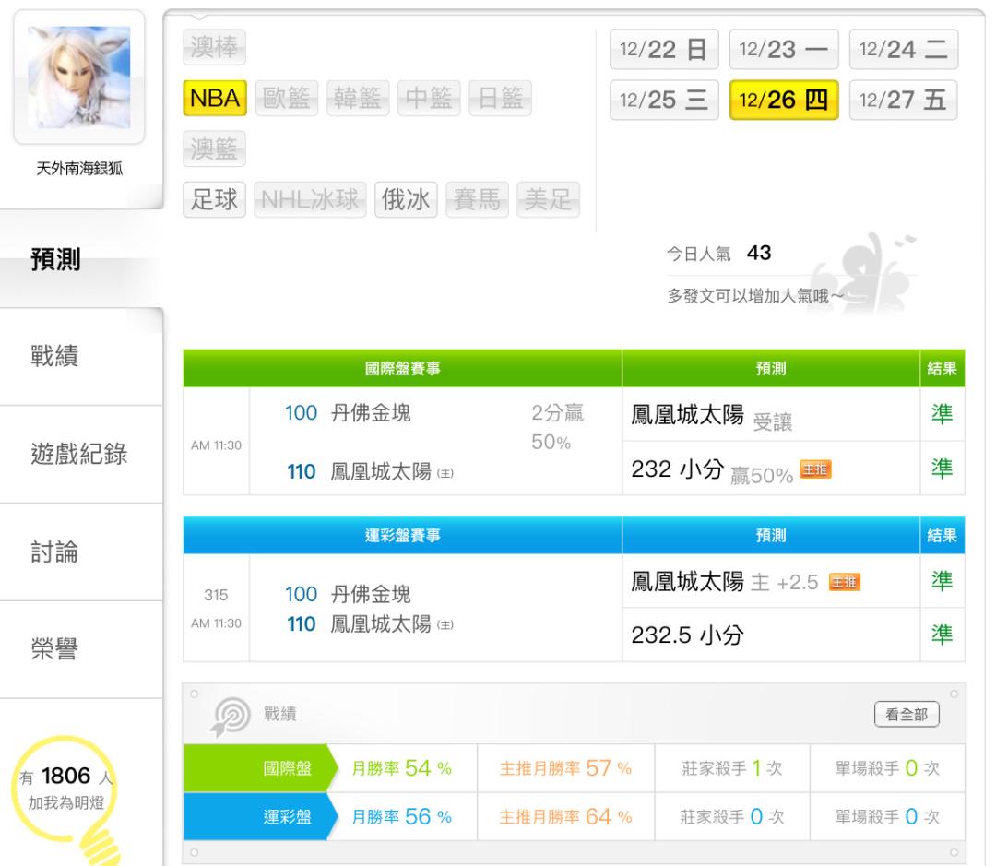The height and width of the screenshot is (866, 996).
Task: Click 丹佛金塊 in the 運彩盤 table
Action: pyautogui.click(x=371, y=594)
